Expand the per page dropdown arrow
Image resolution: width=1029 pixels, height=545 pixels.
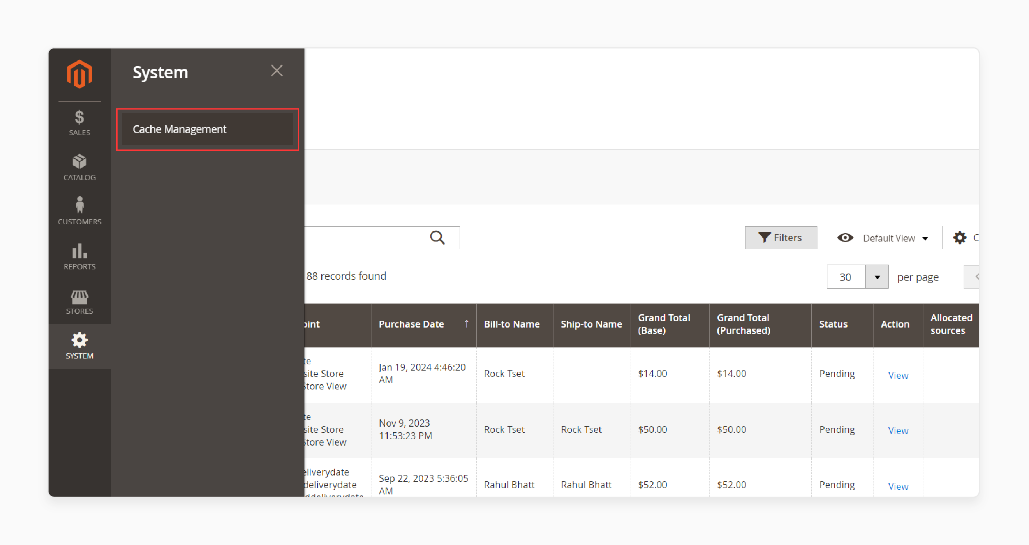coord(877,277)
